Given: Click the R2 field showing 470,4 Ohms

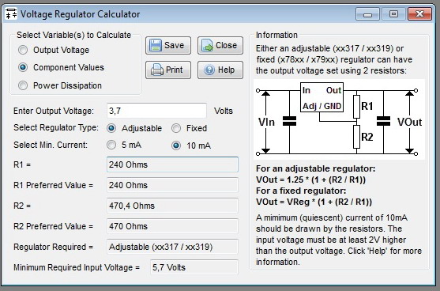Looking at the screenshot, I should [172, 206].
